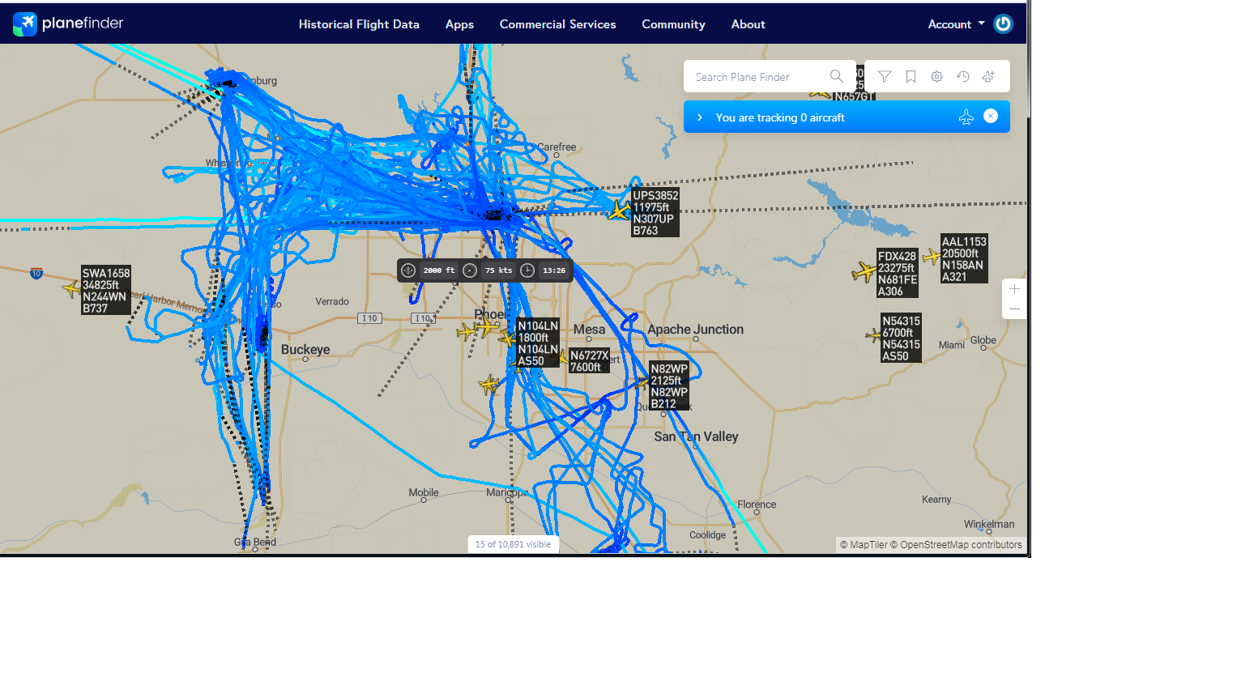This screenshot has height=698, width=1254.
Task: Open the bookmarks icon
Action: [x=911, y=76]
